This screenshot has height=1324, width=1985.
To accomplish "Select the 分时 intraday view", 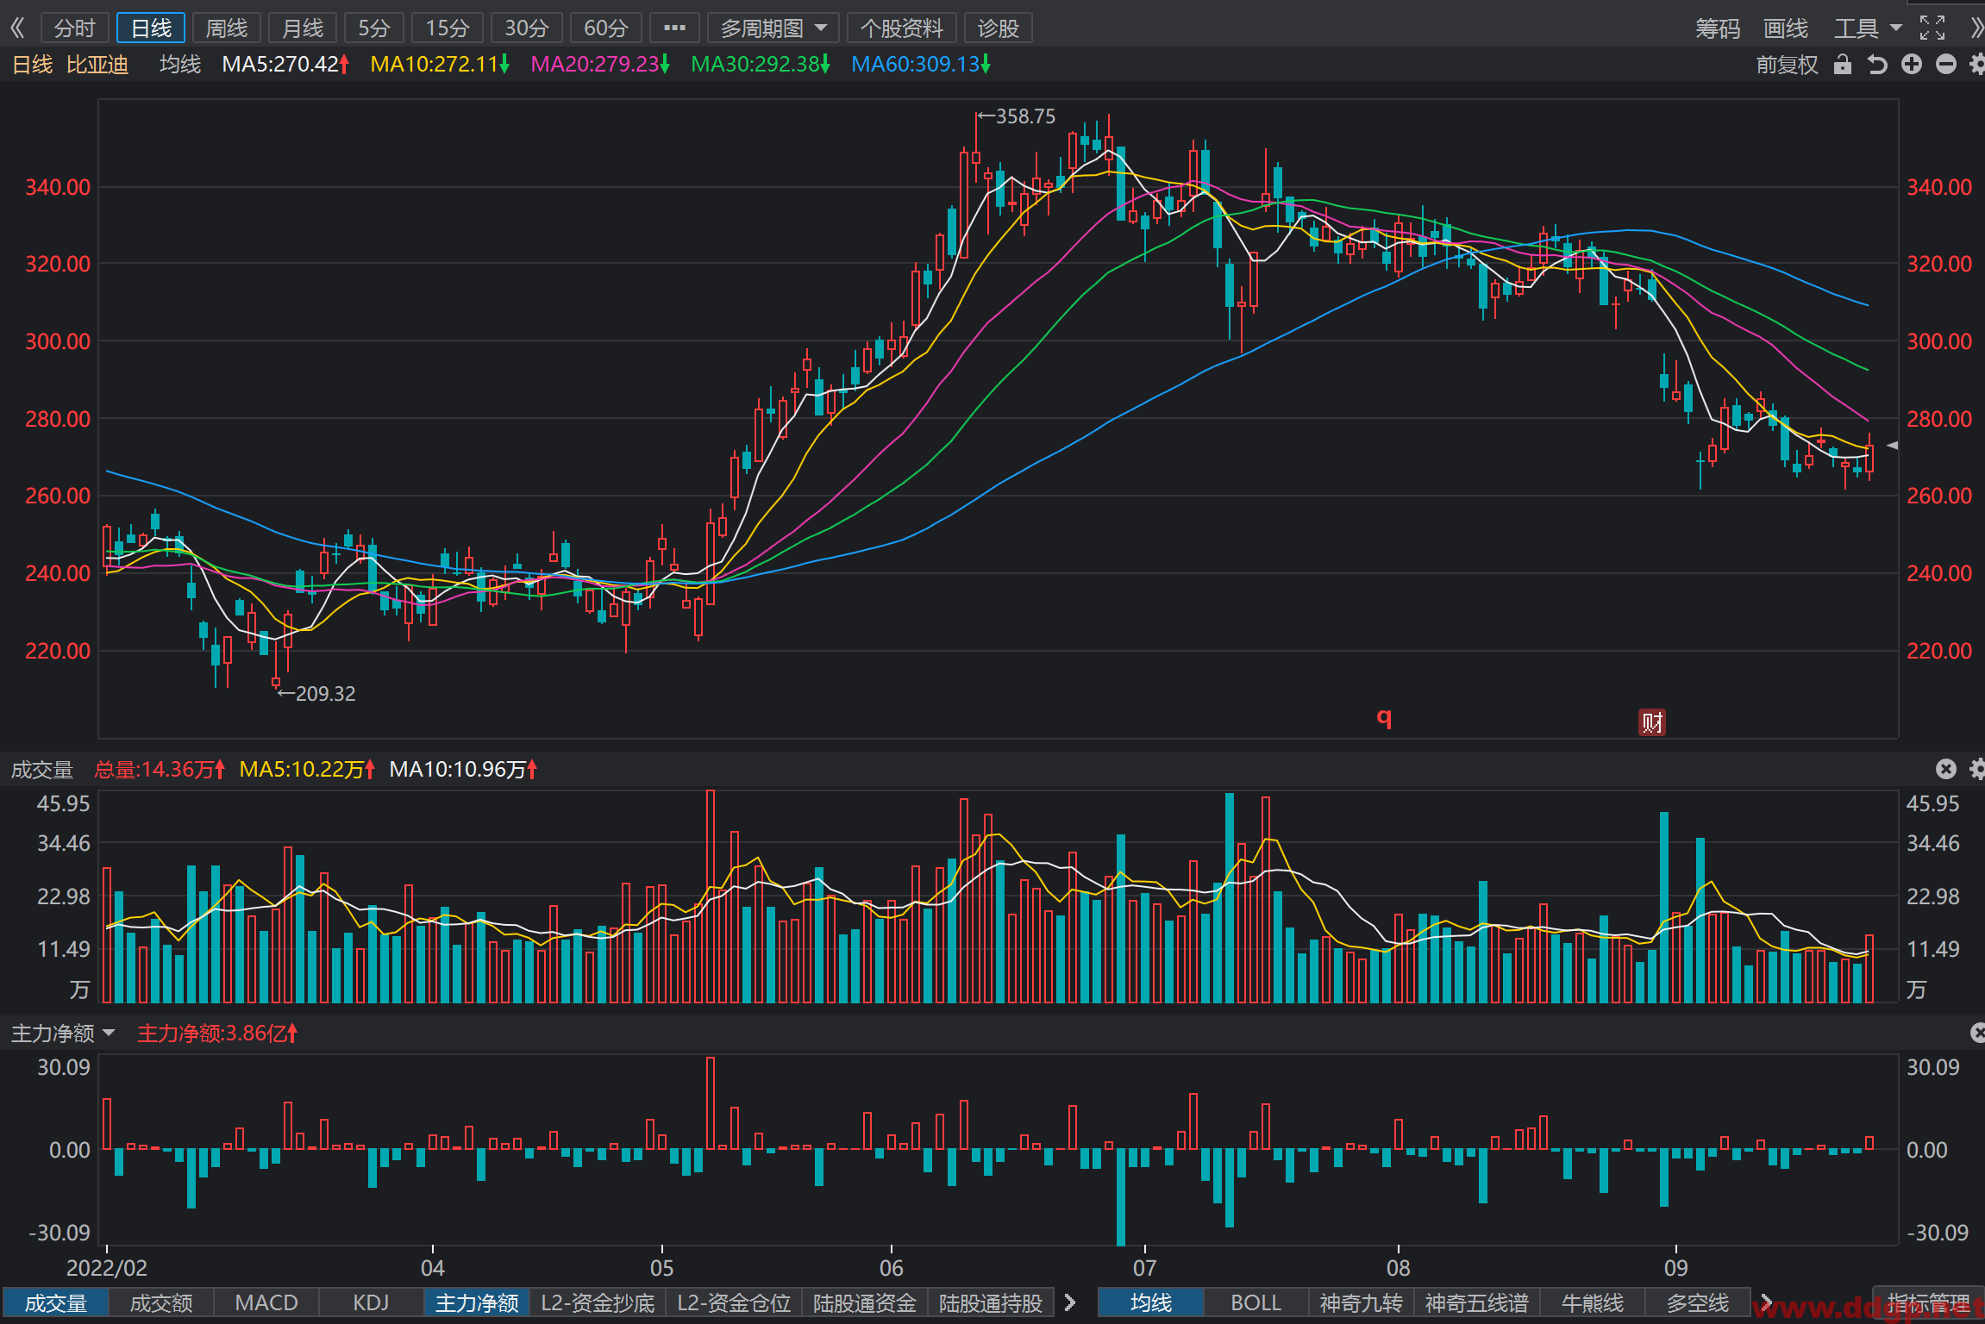I will [x=75, y=28].
